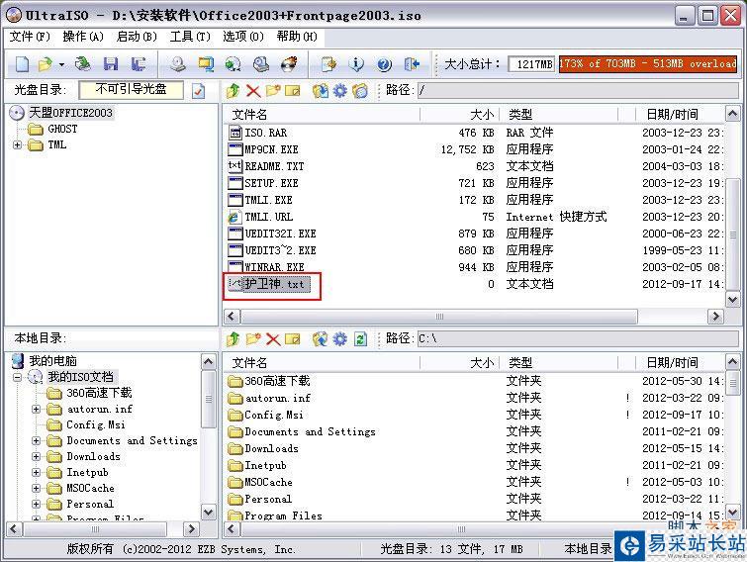This screenshot has height=562, width=747.
Task: Click the blue info icon in main toolbar
Action: click(356, 64)
